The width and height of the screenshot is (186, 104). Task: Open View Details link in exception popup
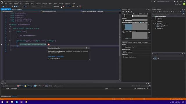(52, 57)
